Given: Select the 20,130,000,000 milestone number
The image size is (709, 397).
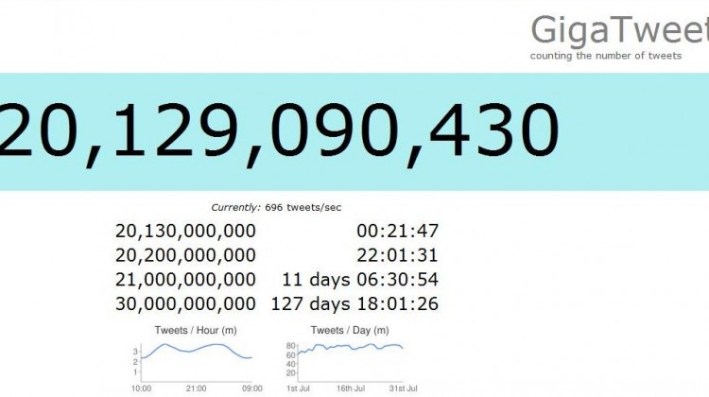Looking at the screenshot, I should click(x=185, y=231).
